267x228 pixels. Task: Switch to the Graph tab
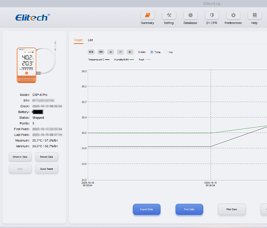pyautogui.click(x=78, y=40)
